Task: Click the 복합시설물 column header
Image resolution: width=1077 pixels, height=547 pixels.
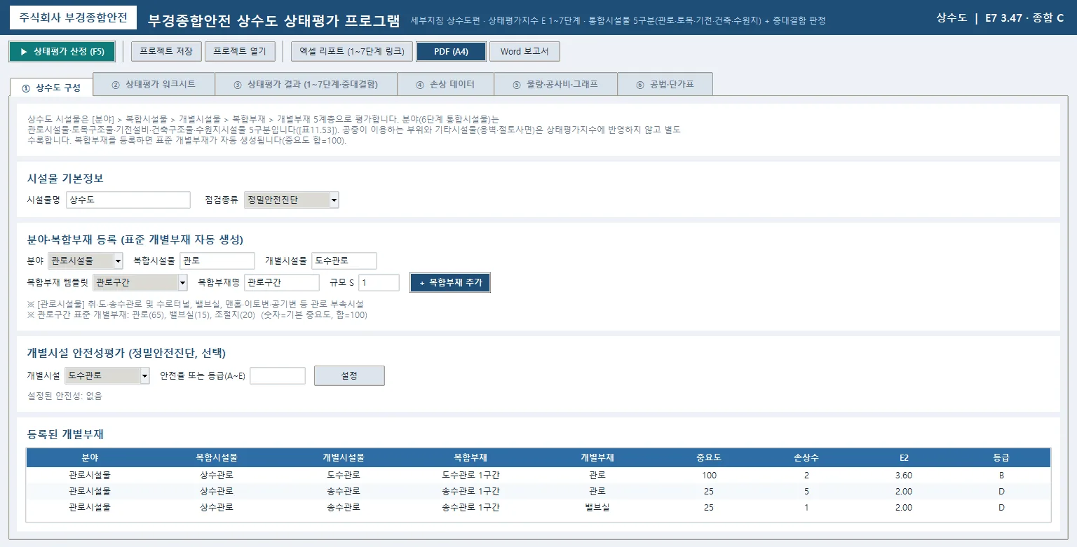Action: pyautogui.click(x=217, y=458)
